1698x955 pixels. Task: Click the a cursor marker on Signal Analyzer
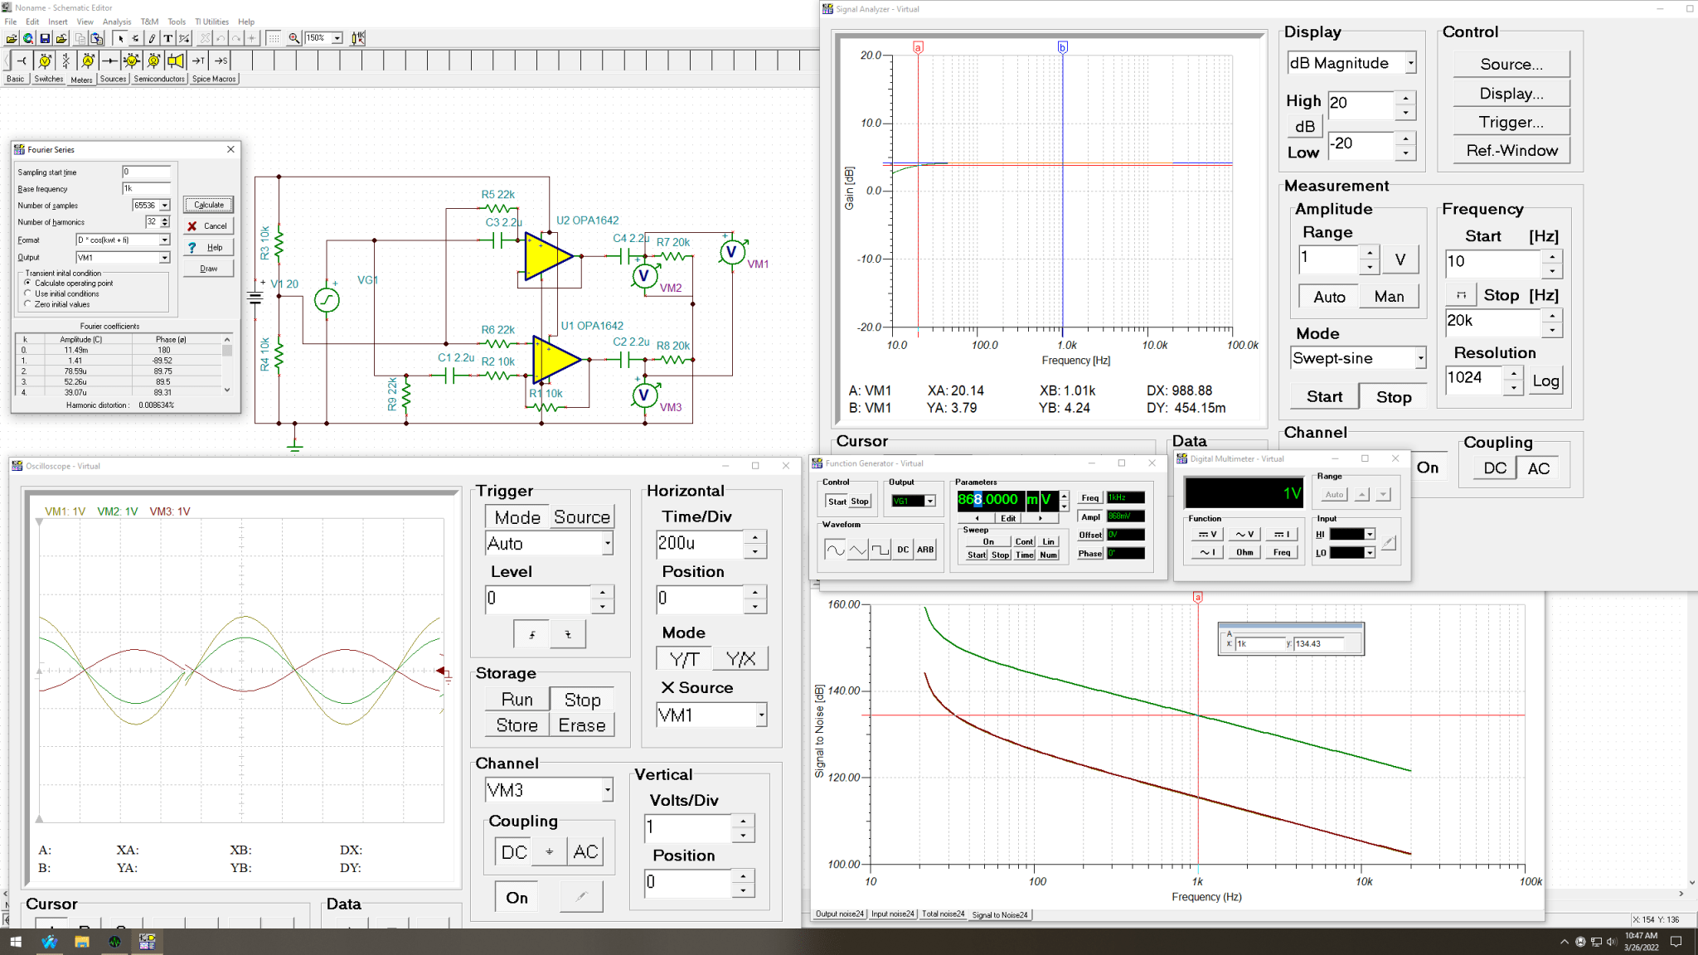[918, 47]
